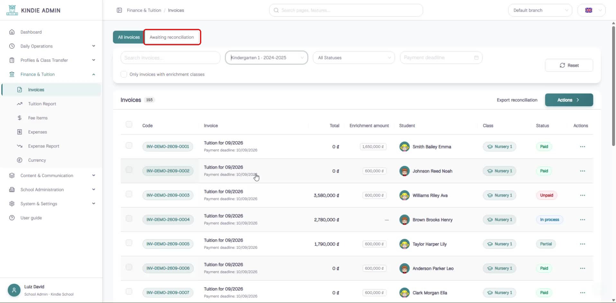Click the School Administration building icon

click(x=12, y=190)
